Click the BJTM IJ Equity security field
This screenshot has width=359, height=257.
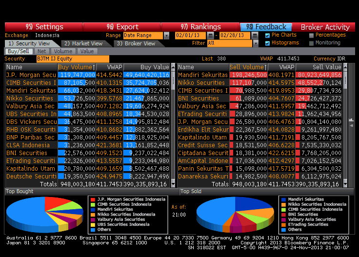[73, 59]
